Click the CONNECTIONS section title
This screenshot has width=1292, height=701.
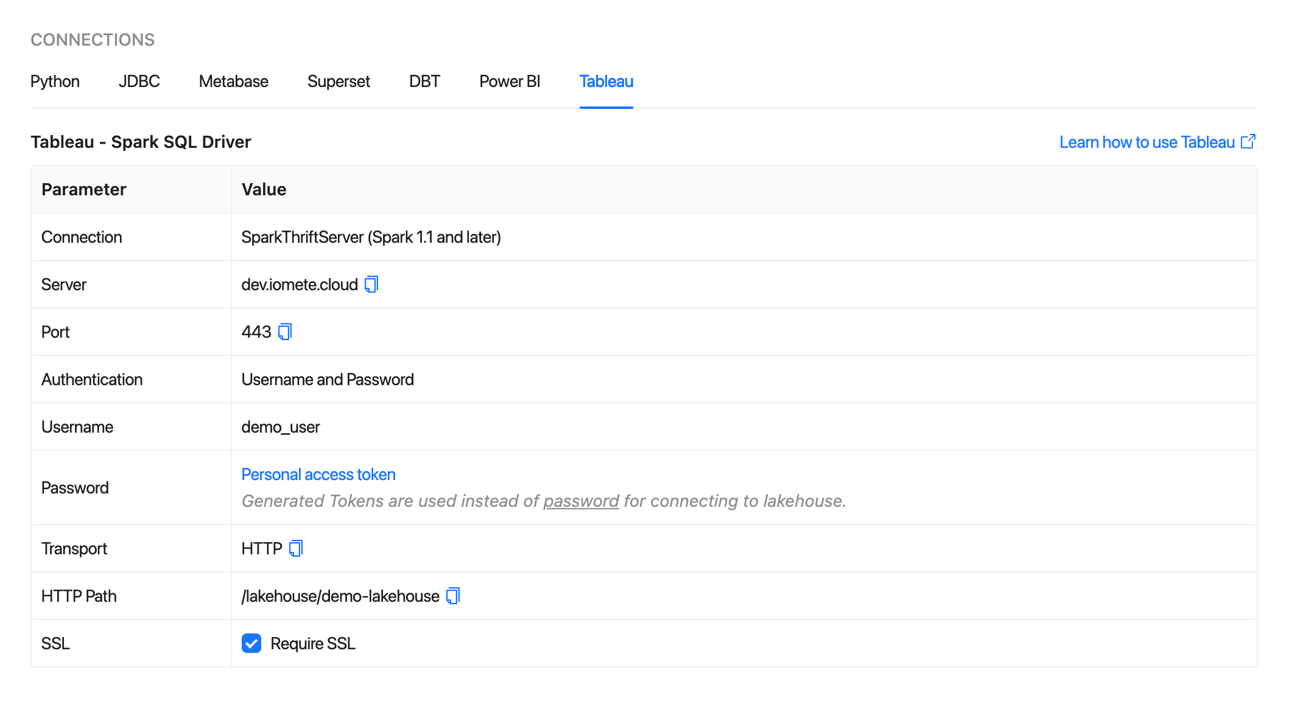[x=93, y=40]
